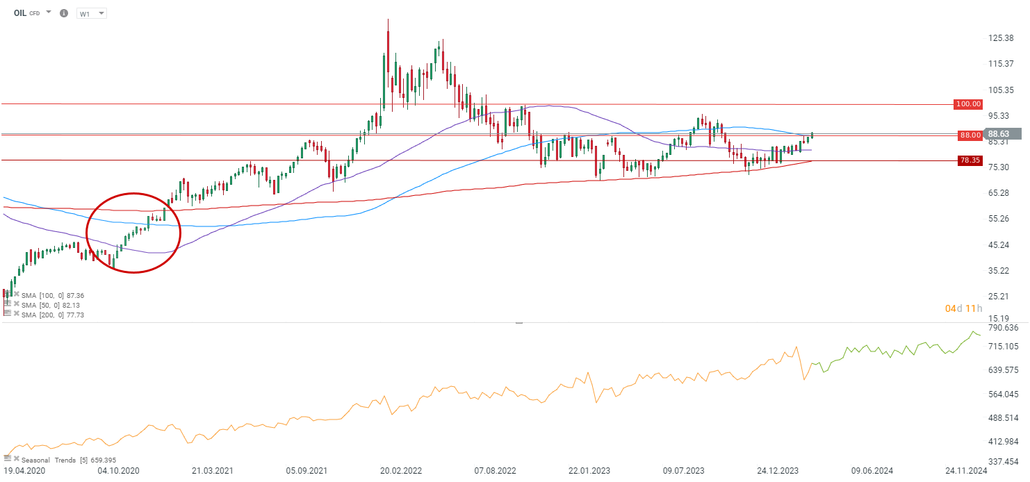The height and width of the screenshot is (482, 1030).
Task: Click the candle countdown timer 04d 11h
Action: click(x=963, y=308)
